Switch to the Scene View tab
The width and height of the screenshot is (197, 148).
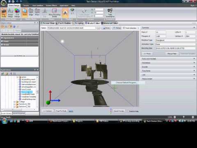[48, 23]
